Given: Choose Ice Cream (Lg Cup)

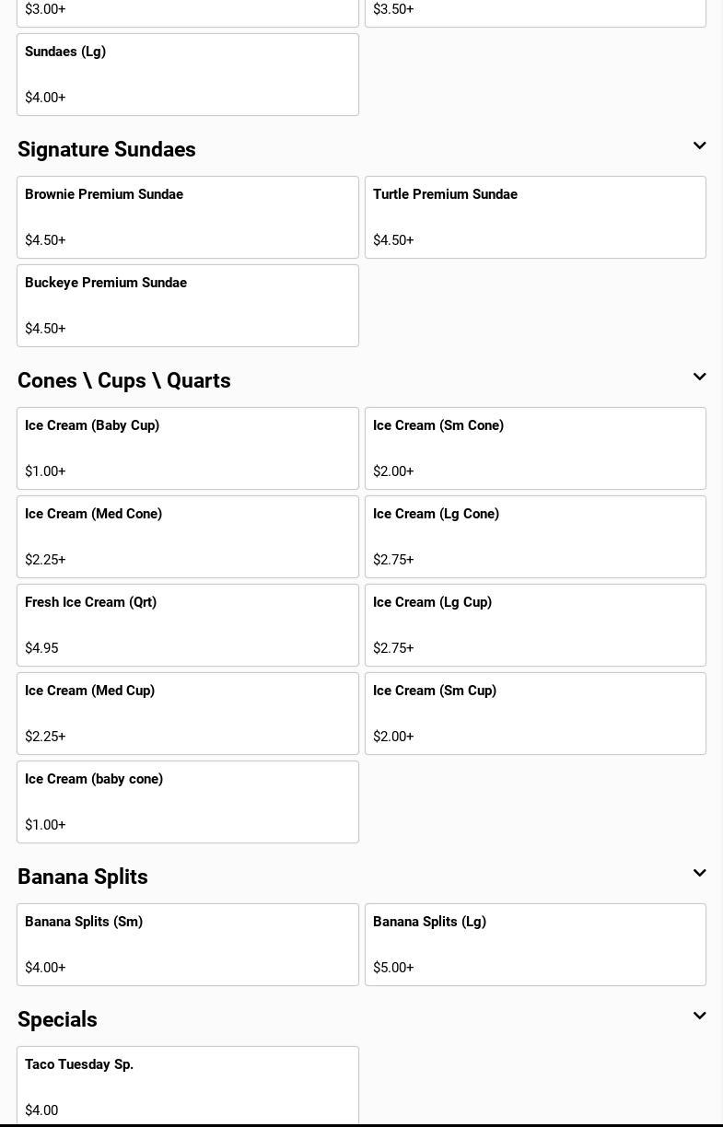Looking at the screenshot, I should click(x=535, y=625).
